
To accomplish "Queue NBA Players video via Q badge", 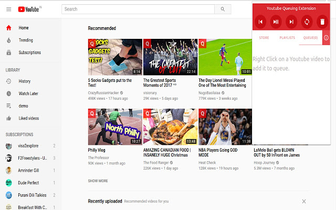I will pyautogui.click(x=203, y=113).
